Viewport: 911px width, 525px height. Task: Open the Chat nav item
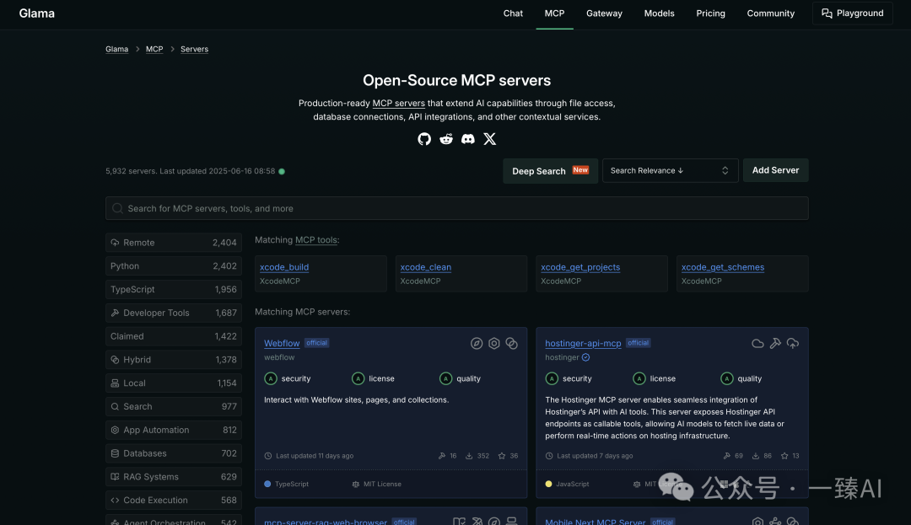tap(513, 13)
